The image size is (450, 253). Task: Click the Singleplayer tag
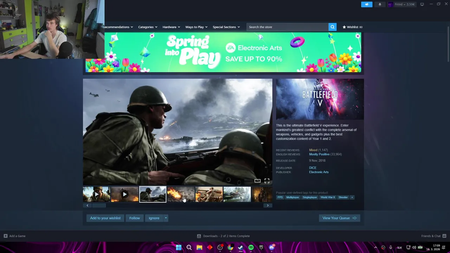point(310,197)
